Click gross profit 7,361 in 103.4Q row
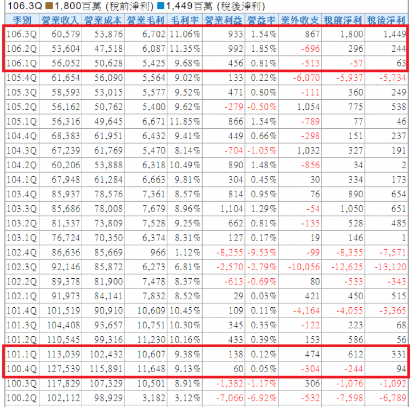This screenshot has width=411, height=407. [x=154, y=194]
